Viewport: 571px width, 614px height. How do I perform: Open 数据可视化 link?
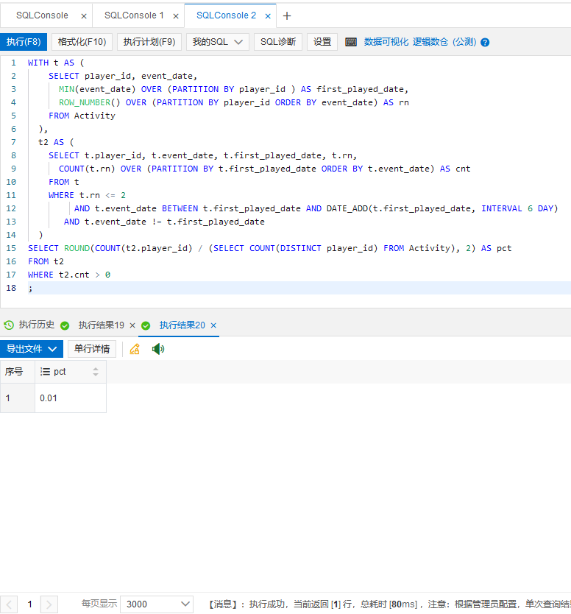click(386, 42)
